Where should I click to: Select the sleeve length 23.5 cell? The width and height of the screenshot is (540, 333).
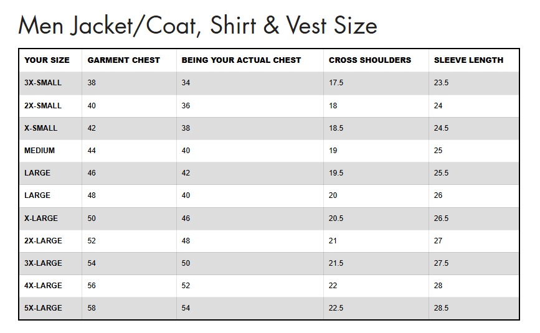441,83
